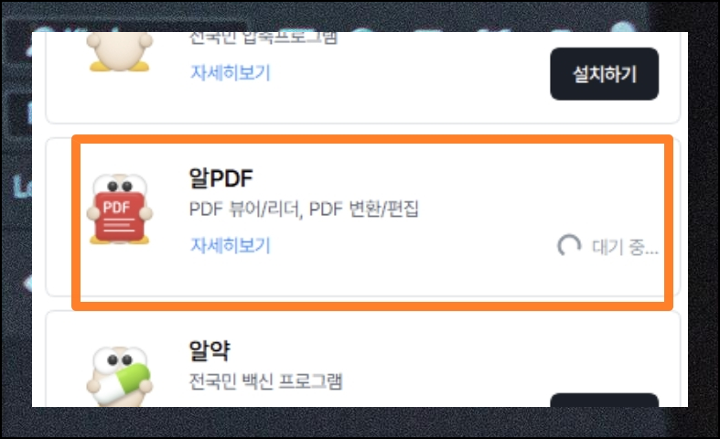Open 자세히보기 link in the top card
The width and height of the screenshot is (720, 439).
pos(231,72)
